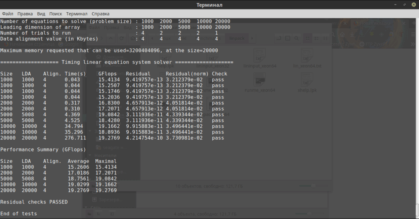The image size is (419, 219).
Task: Open the Справка menu
Action: pos(101,14)
